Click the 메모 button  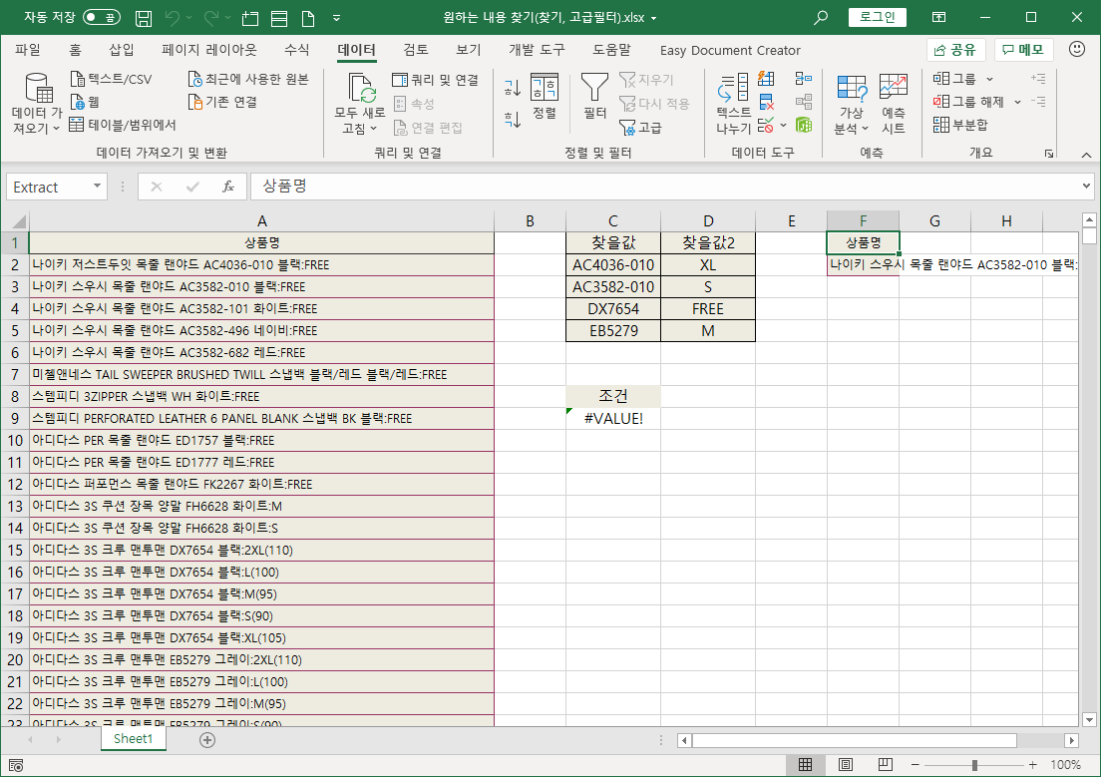click(1024, 50)
